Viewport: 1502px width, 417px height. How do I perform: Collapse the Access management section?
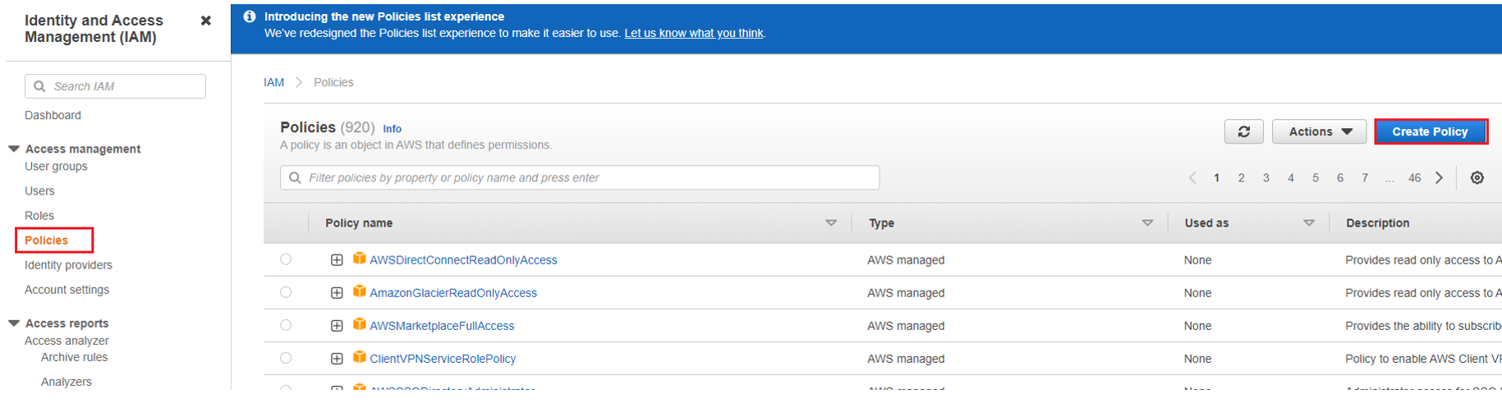coord(14,149)
